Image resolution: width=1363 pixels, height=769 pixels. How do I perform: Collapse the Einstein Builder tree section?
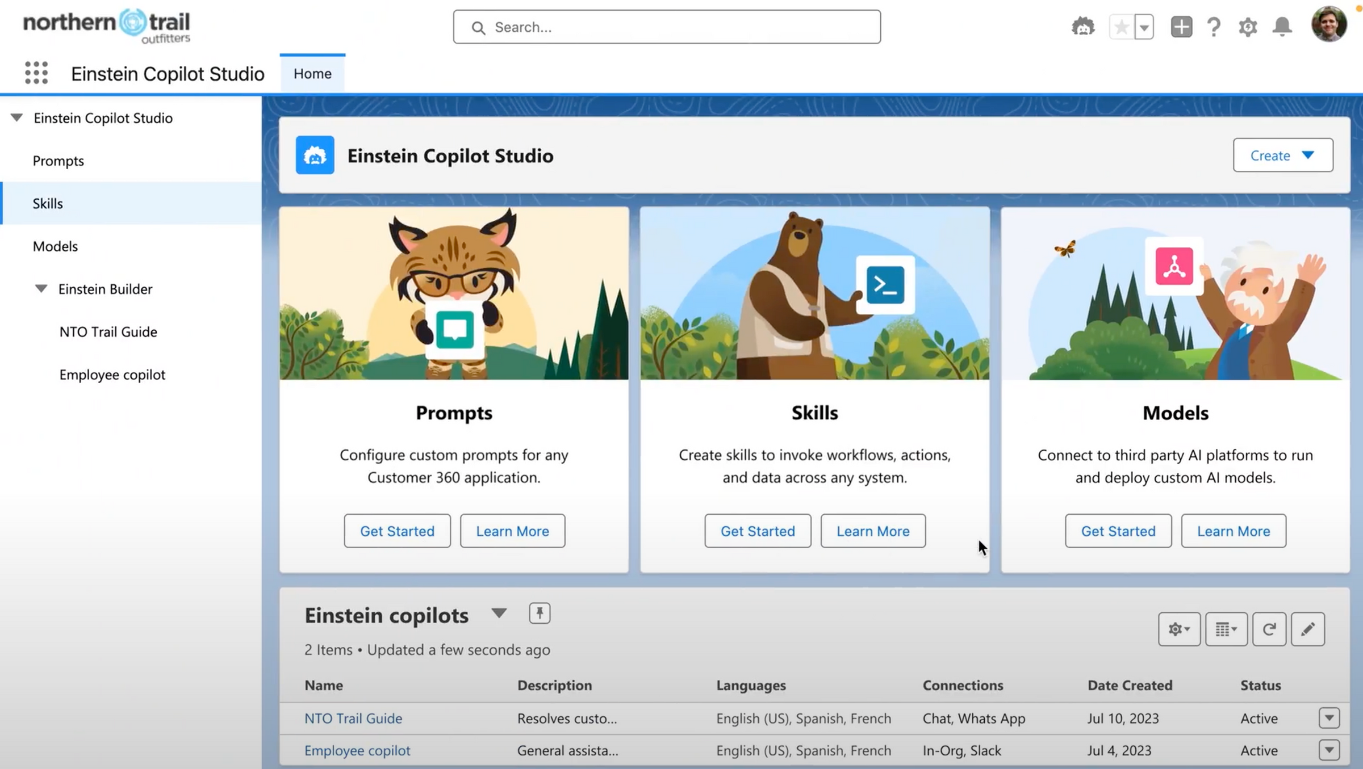40,288
